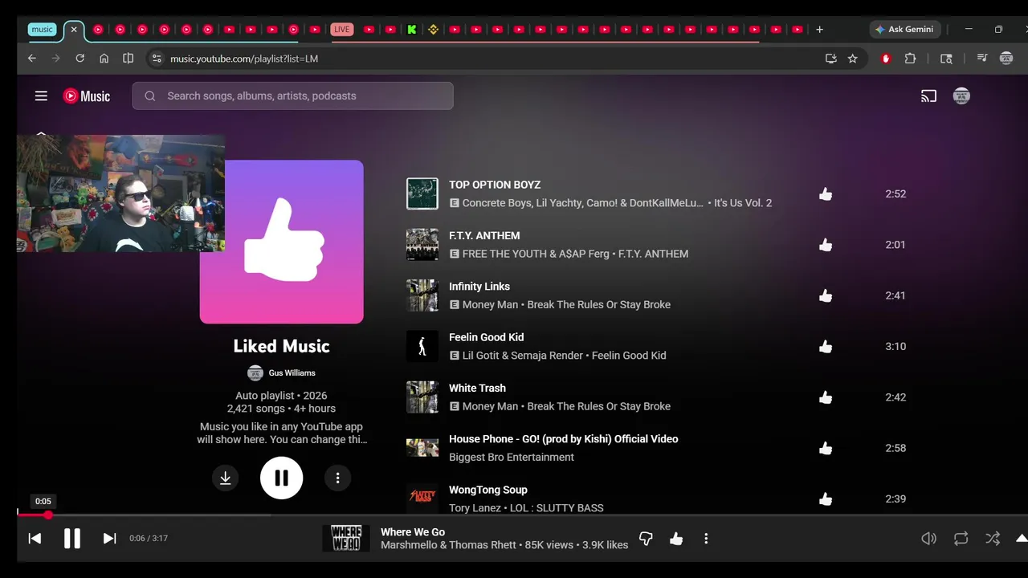Click the address bar URL
The image size is (1028, 578).
pyautogui.click(x=244, y=59)
